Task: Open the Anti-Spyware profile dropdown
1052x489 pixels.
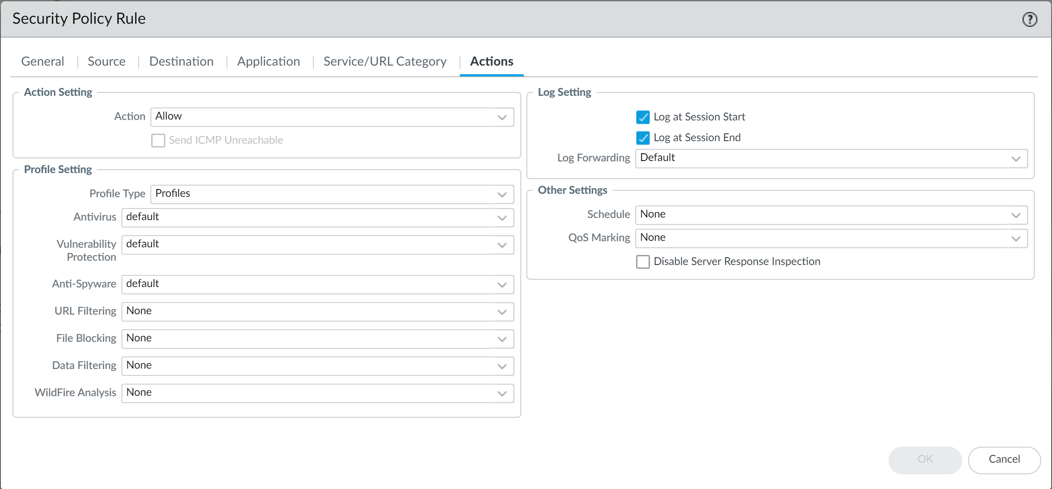Action: 502,284
